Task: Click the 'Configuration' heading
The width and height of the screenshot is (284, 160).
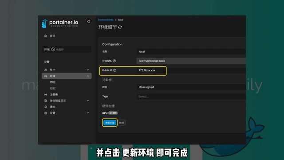Action: pos(112,44)
